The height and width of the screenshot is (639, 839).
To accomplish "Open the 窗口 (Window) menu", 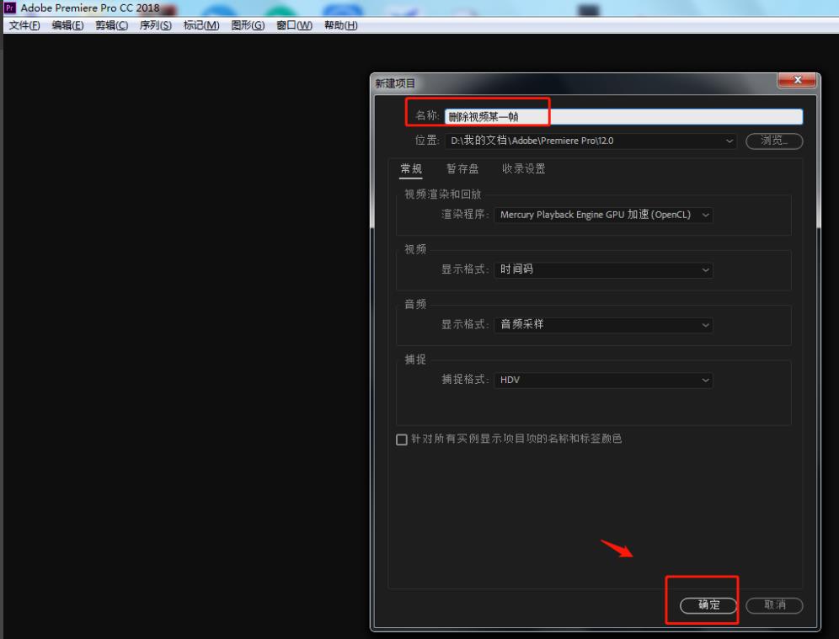I will (293, 25).
